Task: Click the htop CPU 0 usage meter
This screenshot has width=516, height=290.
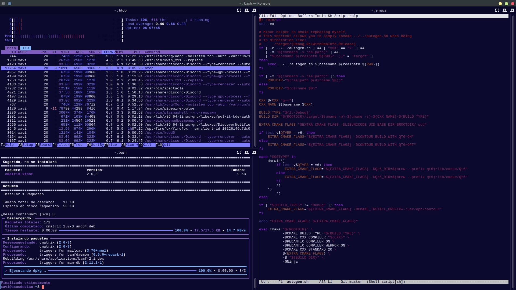Action: [x=66, y=20]
